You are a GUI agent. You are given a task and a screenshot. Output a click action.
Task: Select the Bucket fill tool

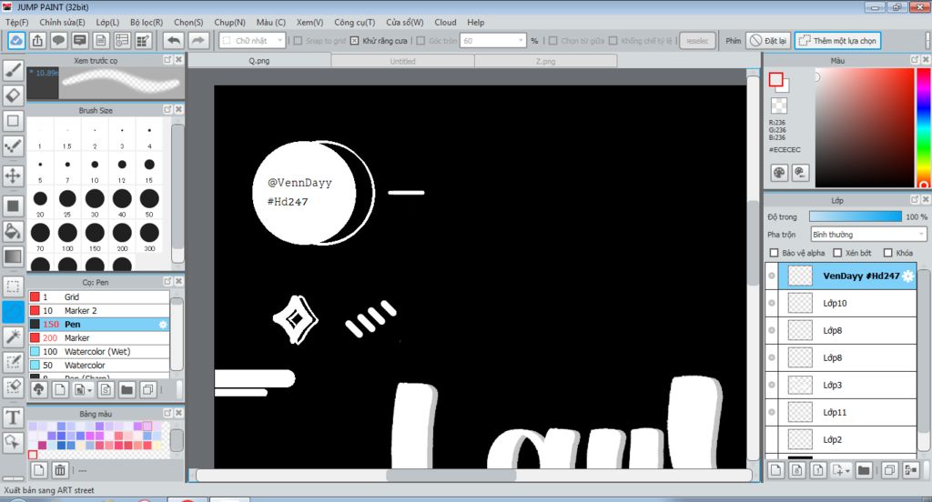[x=13, y=231]
